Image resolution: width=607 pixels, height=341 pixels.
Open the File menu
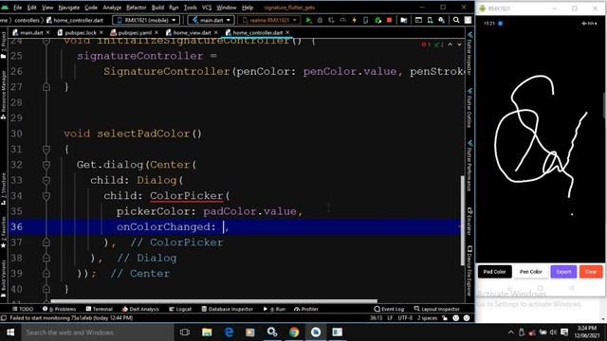pyautogui.click(x=17, y=8)
